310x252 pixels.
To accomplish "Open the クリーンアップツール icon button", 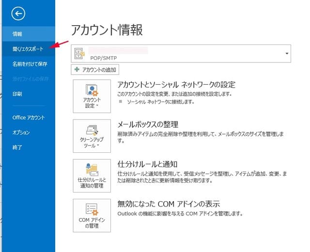I will (x=92, y=136).
